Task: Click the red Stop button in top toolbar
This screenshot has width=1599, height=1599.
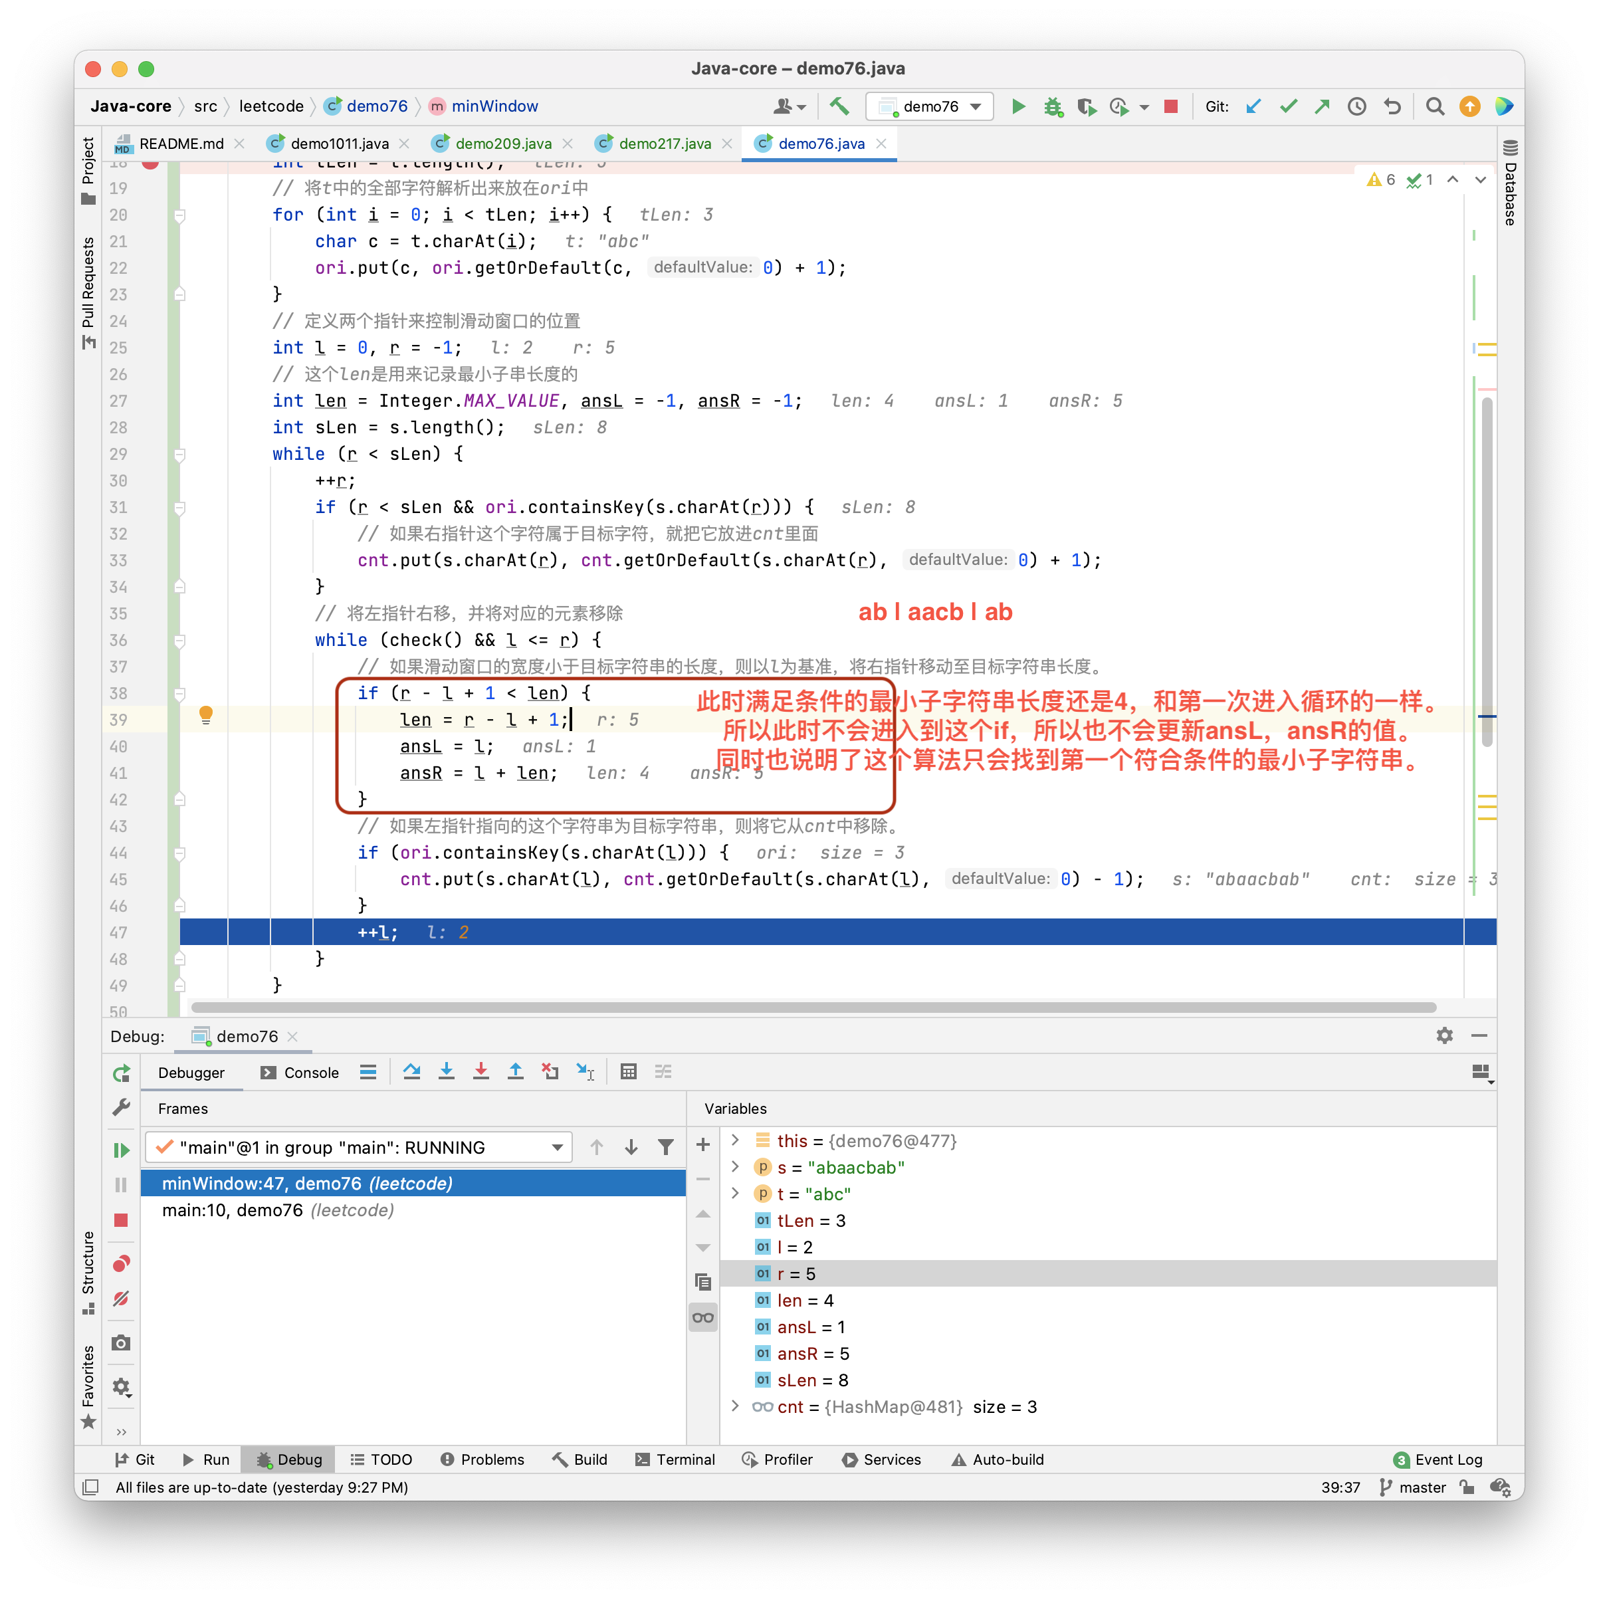Action: coord(1170,106)
